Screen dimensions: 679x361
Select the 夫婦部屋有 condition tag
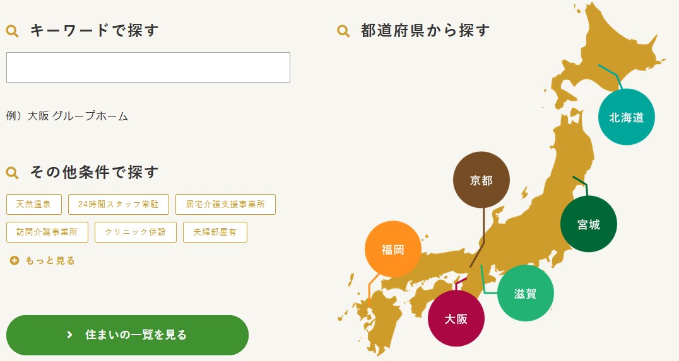click(215, 232)
